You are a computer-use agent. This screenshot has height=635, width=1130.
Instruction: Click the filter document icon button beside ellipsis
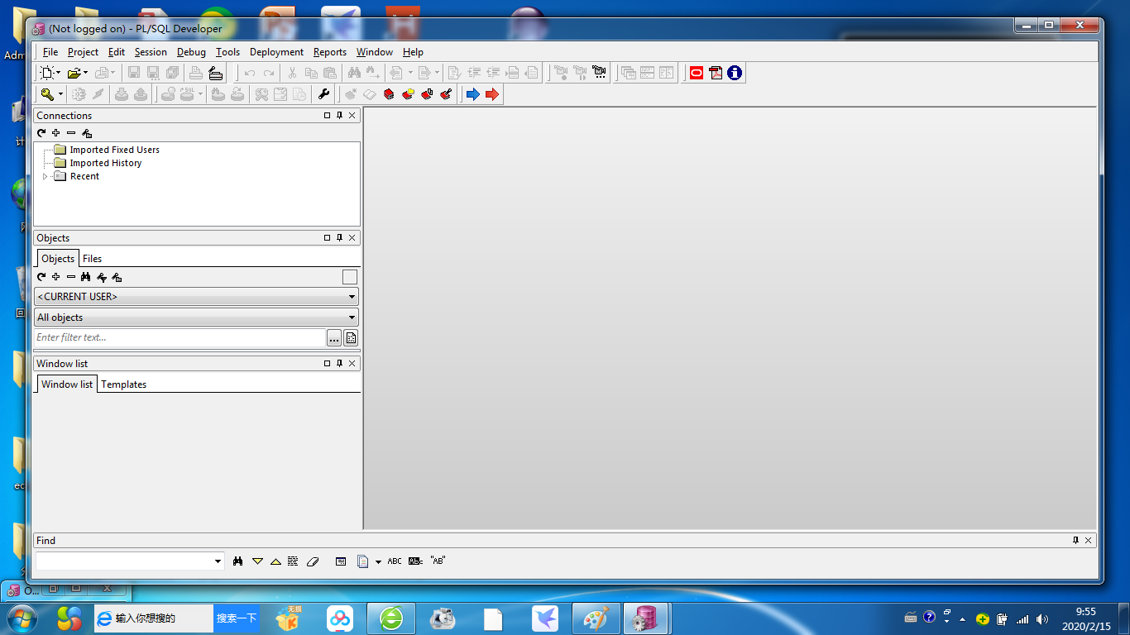pos(351,337)
